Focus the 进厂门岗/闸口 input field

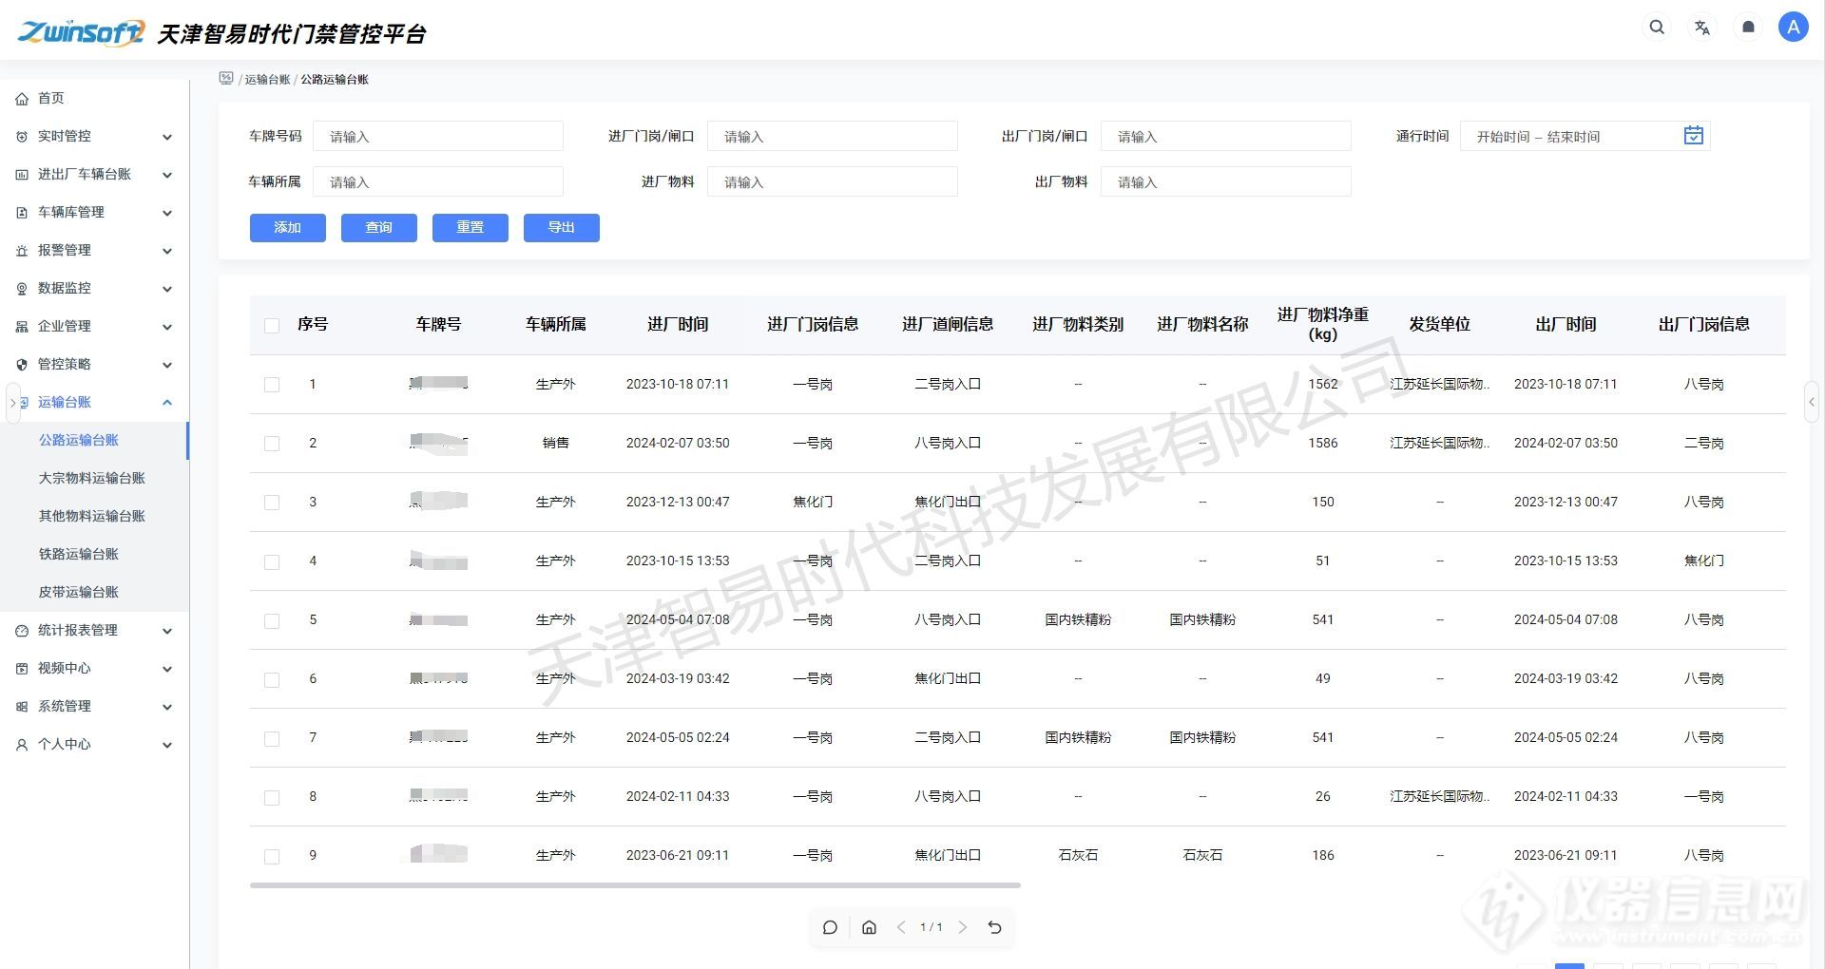tap(833, 136)
